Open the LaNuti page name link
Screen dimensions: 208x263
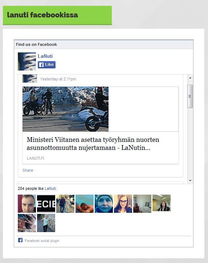pos(45,56)
